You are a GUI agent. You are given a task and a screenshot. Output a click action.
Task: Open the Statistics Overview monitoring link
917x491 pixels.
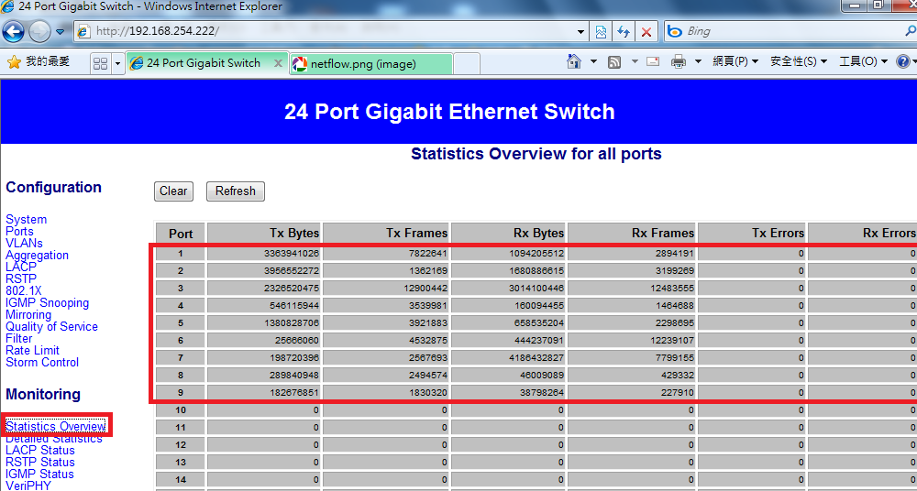(x=56, y=426)
